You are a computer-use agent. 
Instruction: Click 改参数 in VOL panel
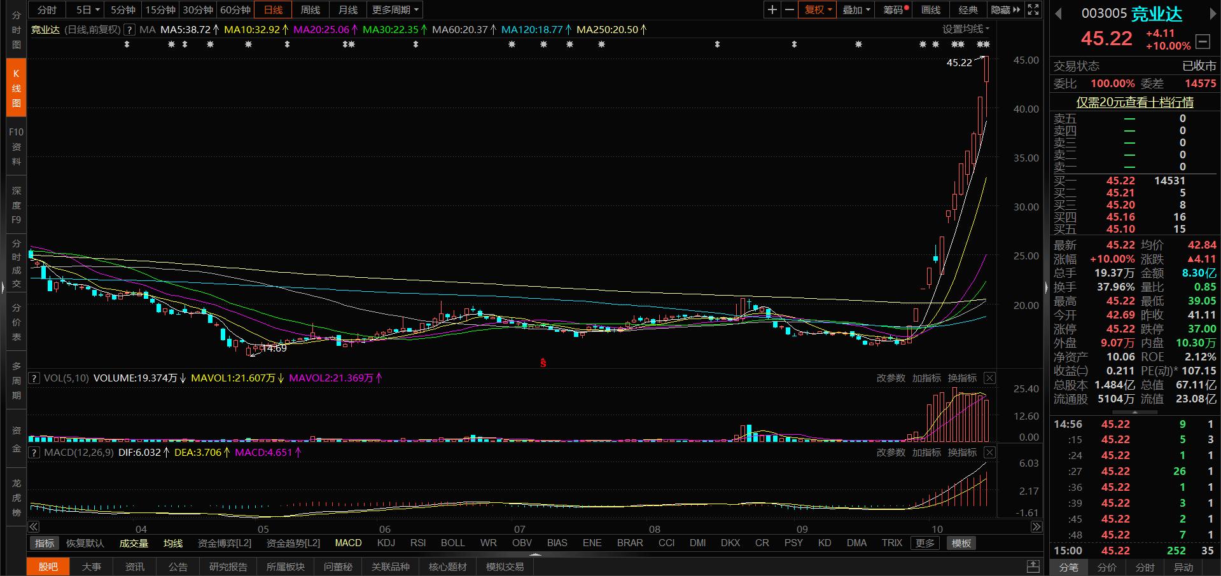[x=890, y=378]
